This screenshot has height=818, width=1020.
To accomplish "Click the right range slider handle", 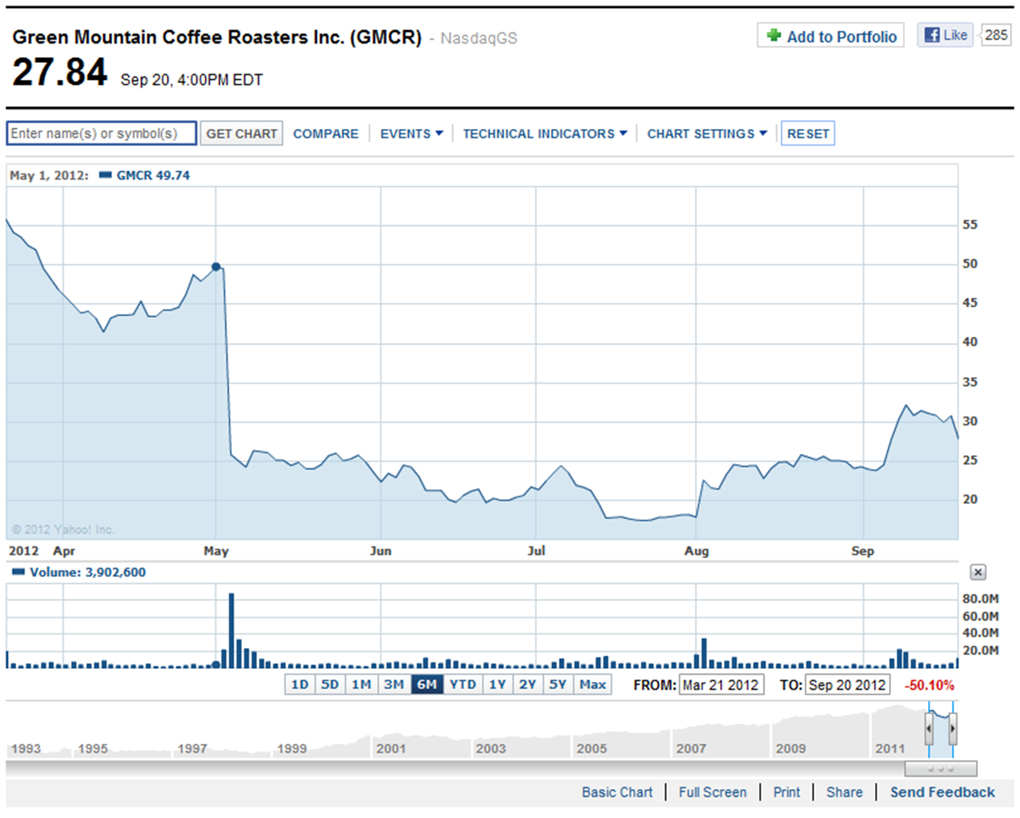I will coord(953,729).
